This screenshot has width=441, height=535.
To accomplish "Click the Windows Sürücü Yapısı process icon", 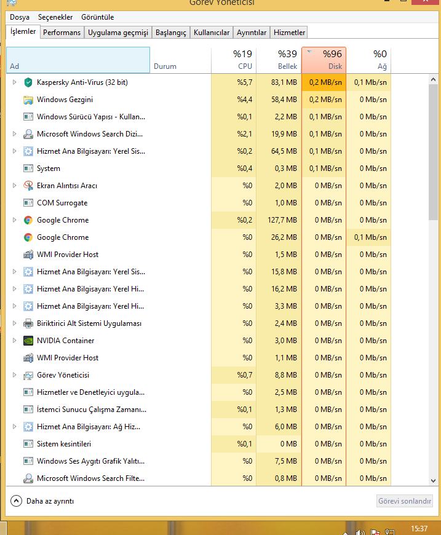I will pyautogui.click(x=28, y=117).
